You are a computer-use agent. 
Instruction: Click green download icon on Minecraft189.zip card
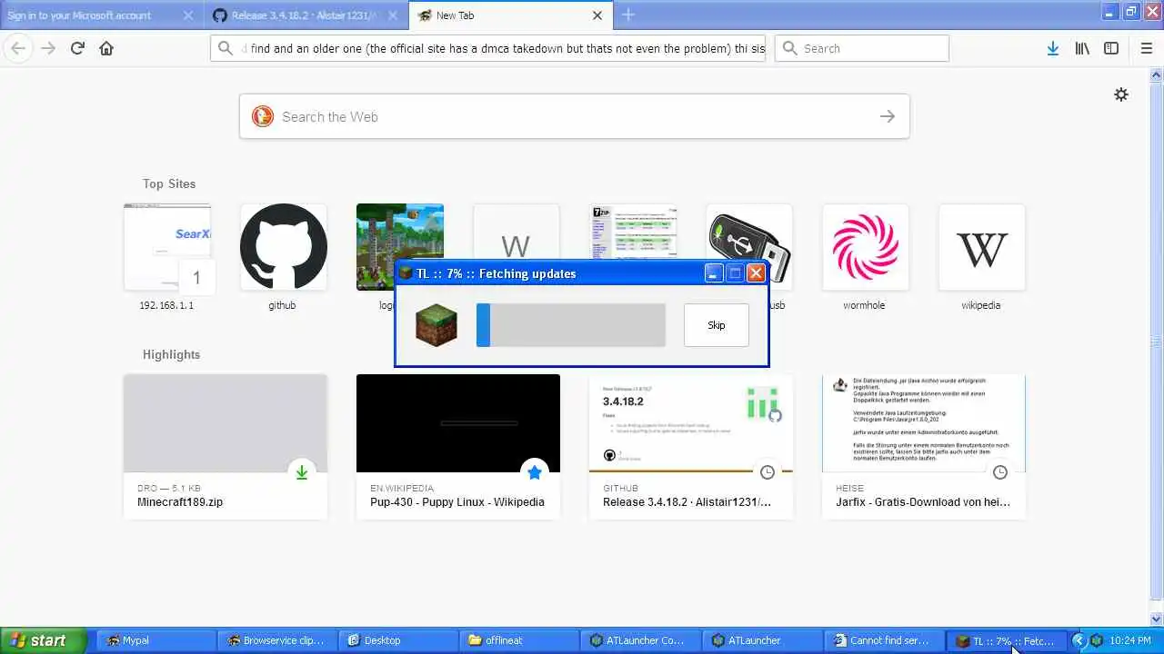pos(302,472)
